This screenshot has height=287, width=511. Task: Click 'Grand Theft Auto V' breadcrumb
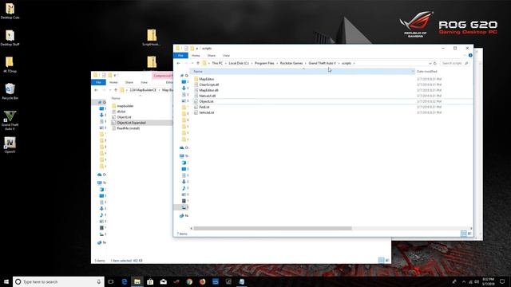coord(322,63)
